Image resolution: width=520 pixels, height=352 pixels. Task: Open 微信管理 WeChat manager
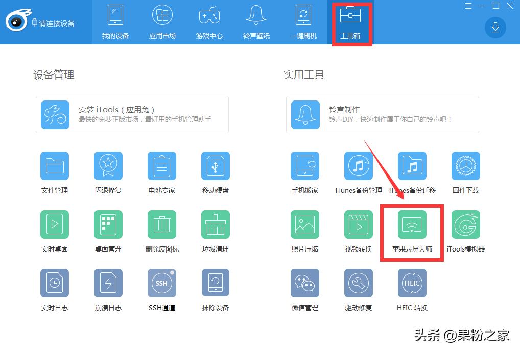pyautogui.click(x=305, y=283)
